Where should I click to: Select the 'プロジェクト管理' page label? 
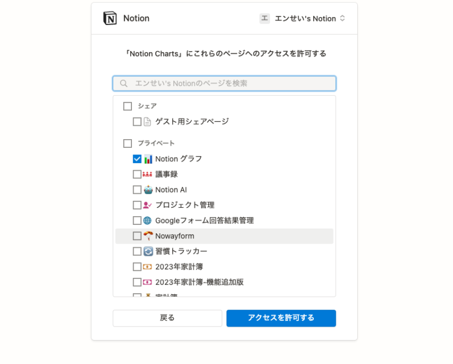click(x=185, y=205)
